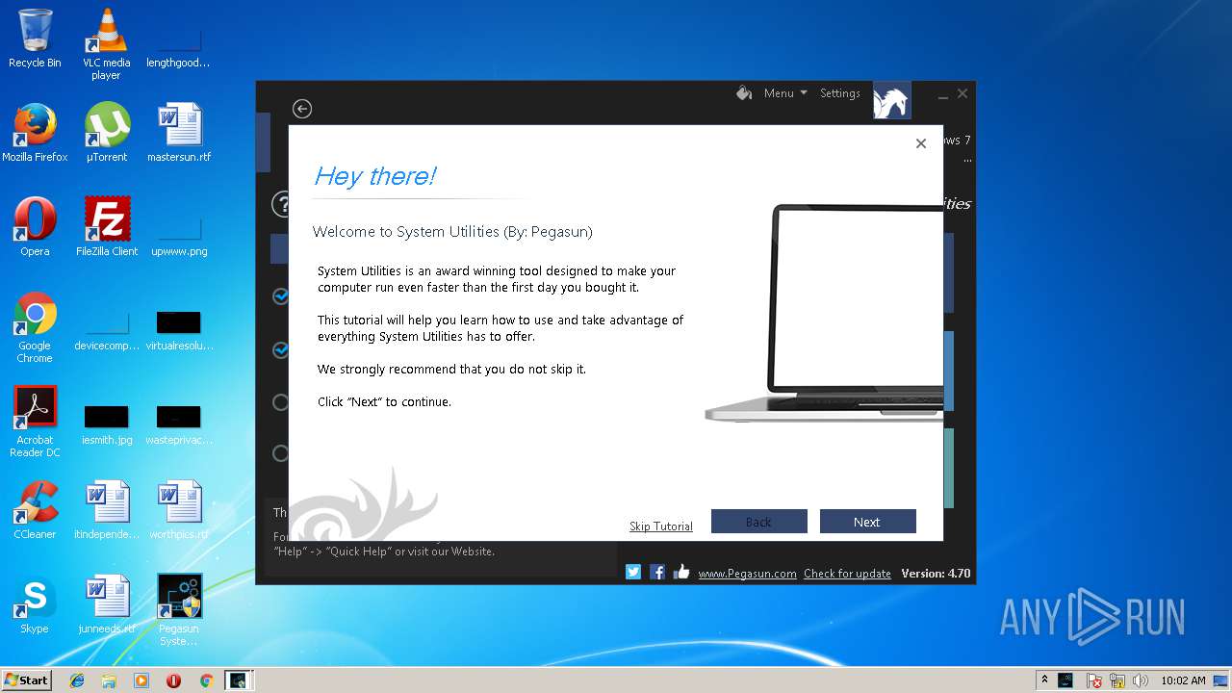Click the Pegasus horse logo
This screenshot has width=1232, height=693.
pos(891,100)
